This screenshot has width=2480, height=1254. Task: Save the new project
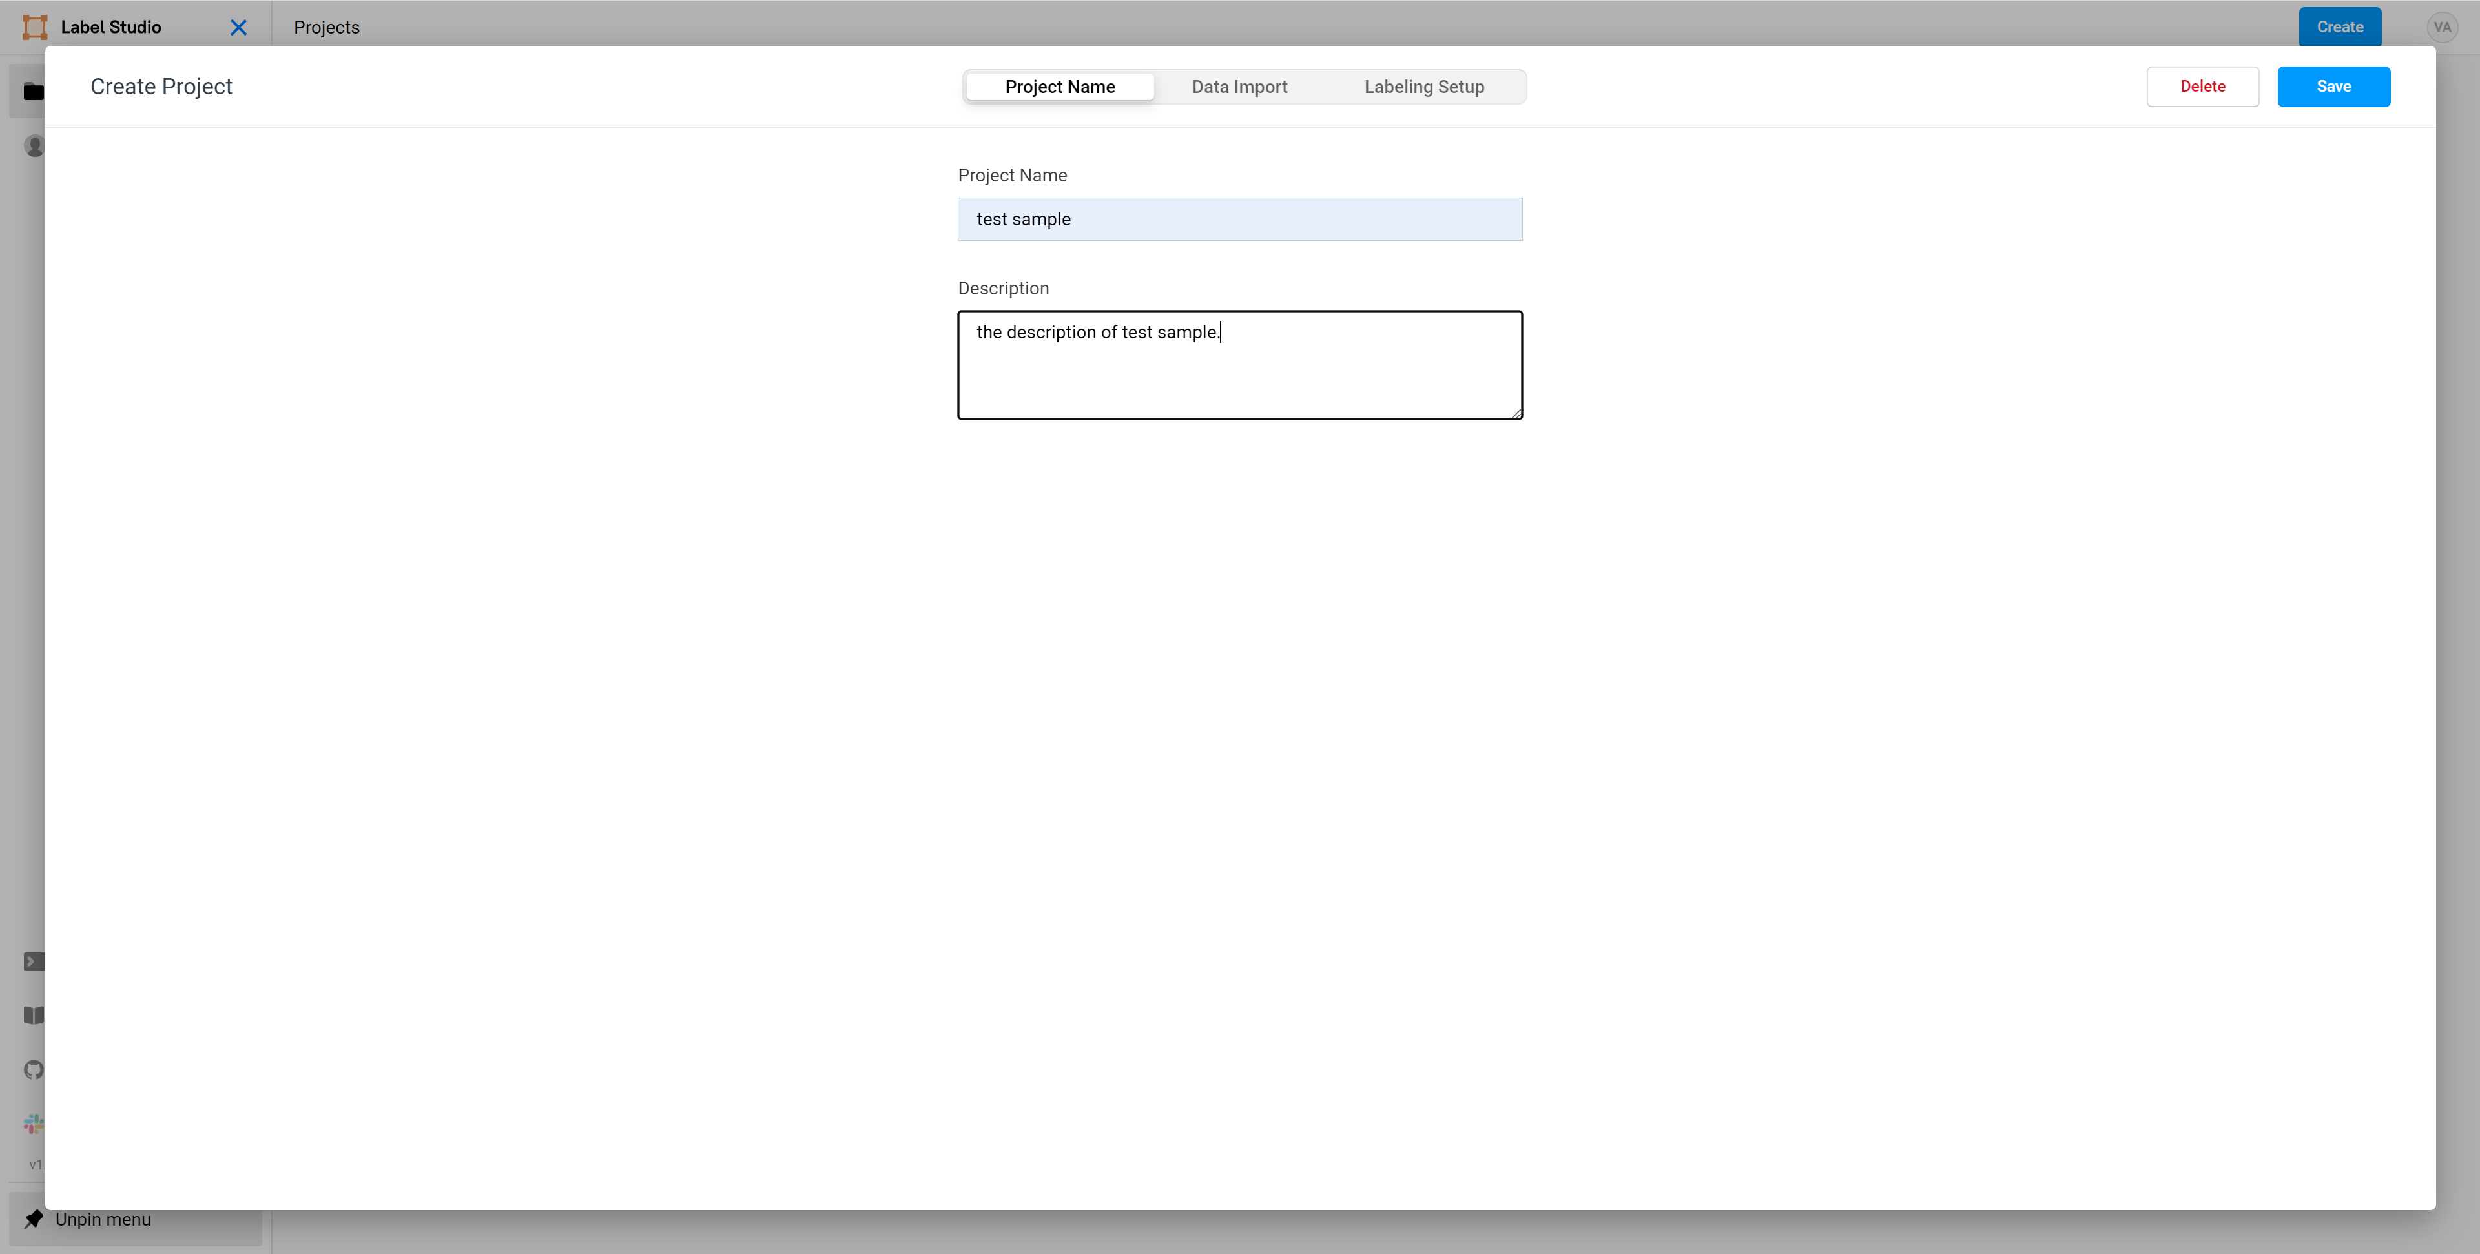(x=2333, y=87)
